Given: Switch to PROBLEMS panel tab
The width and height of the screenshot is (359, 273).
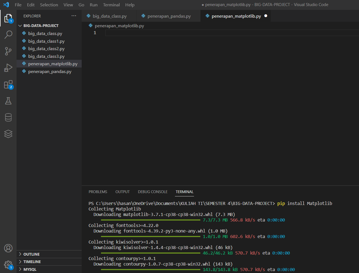Looking at the screenshot, I should point(98,192).
